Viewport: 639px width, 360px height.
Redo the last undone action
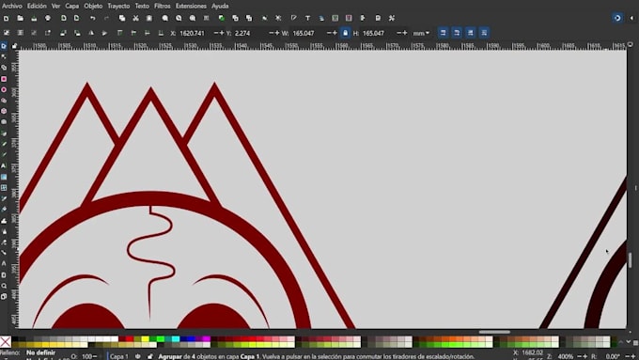tap(106, 19)
